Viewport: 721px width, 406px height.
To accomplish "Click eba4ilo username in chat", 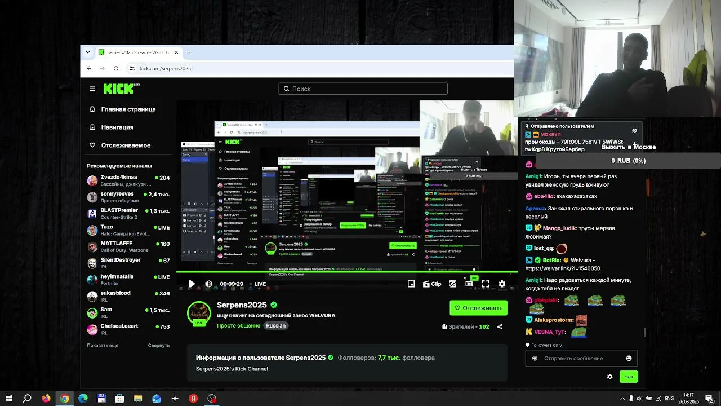I will (544, 196).
